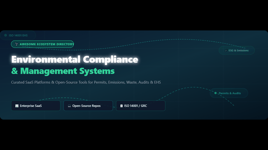Click the Awesome Ecosystem Directory badge

pyautogui.click(x=42, y=44)
